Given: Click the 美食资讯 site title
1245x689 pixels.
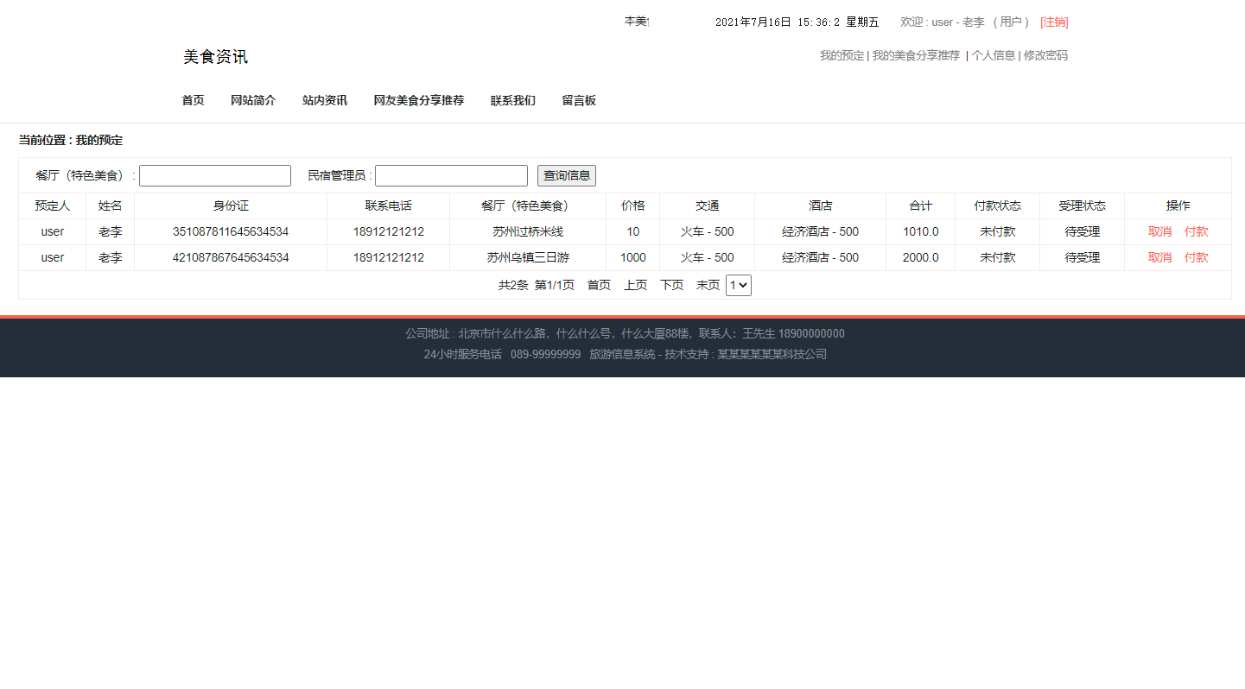Looking at the screenshot, I should [215, 57].
